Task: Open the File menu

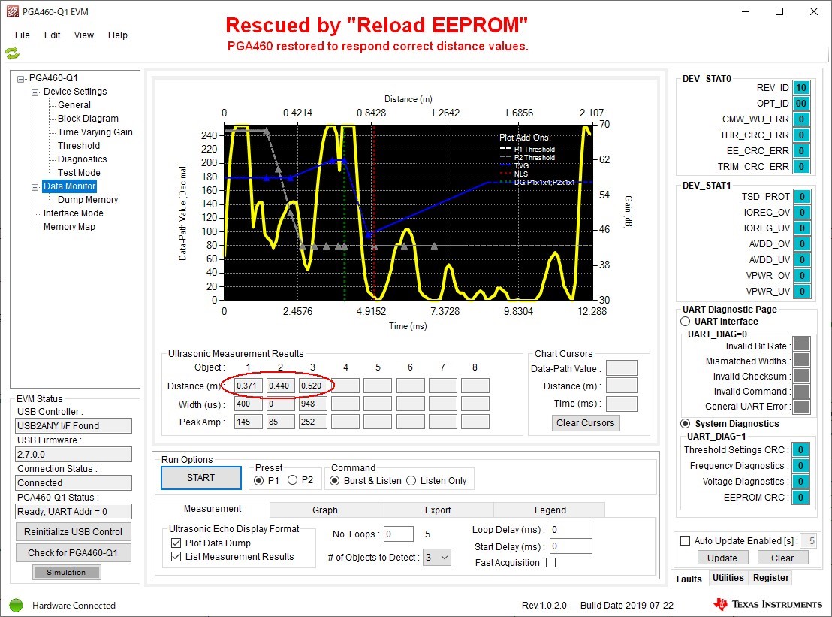Action: coord(23,35)
